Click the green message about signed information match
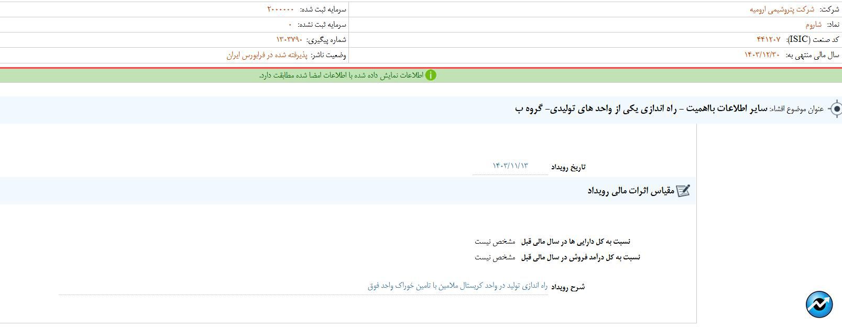 click(x=341, y=75)
